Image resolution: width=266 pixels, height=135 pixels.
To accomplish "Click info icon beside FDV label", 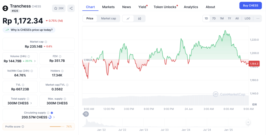I will (60, 56).
